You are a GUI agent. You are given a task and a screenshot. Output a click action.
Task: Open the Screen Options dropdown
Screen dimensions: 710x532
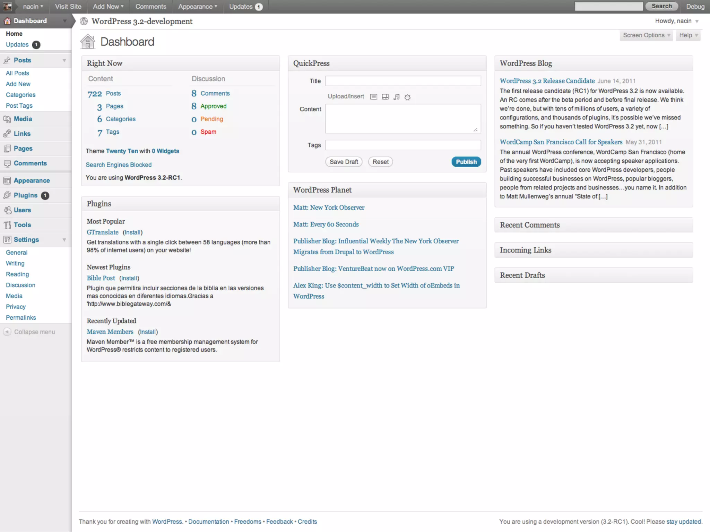point(646,35)
